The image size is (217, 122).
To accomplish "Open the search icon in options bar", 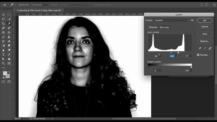I will point(202,5).
